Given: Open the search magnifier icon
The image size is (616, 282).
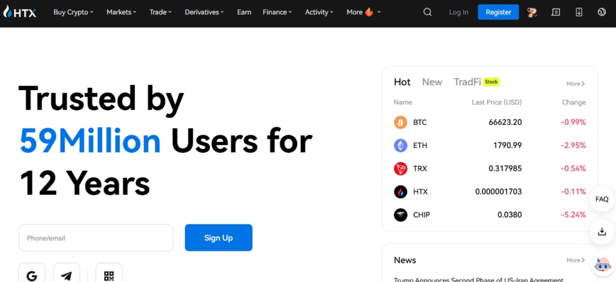Looking at the screenshot, I should click(428, 12).
